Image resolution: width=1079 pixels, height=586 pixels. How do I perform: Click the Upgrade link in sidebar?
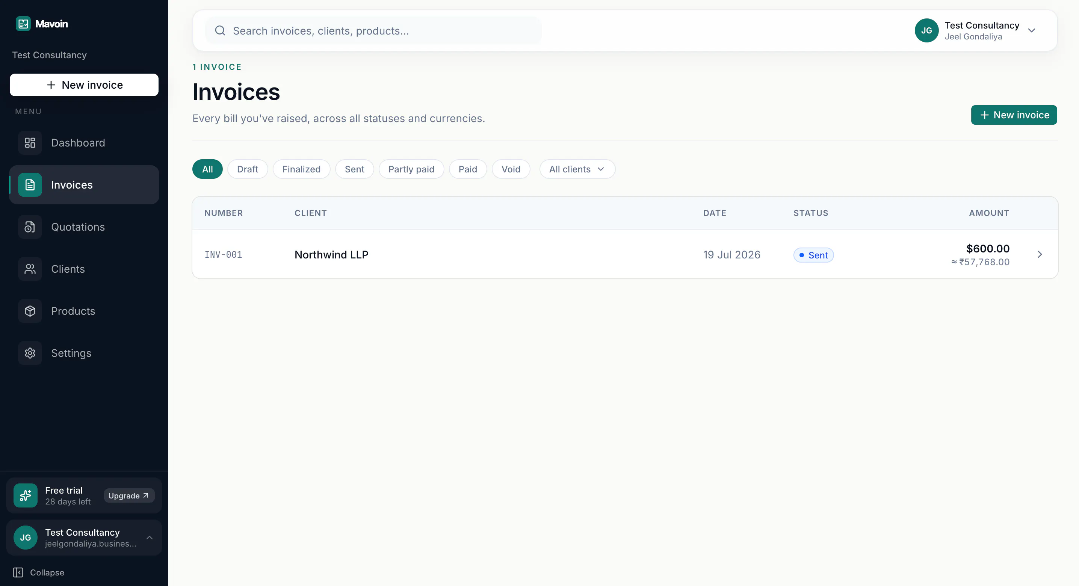pyautogui.click(x=129, y=495)
